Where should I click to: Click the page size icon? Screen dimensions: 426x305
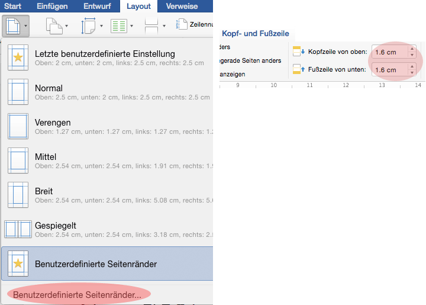pos(88,25)
